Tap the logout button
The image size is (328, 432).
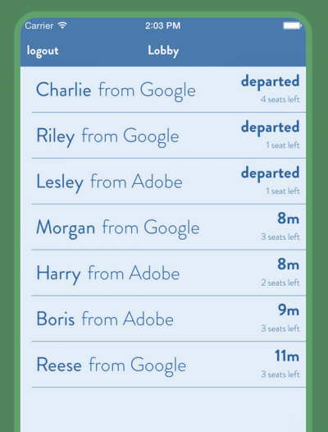(x=43, y=51)
